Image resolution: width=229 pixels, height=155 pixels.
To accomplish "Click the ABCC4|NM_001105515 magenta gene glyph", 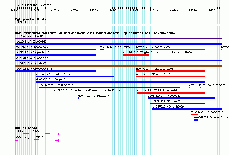I will 37,140.
